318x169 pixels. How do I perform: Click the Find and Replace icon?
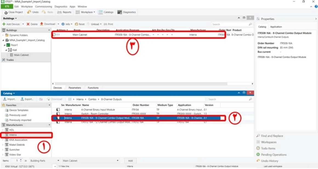[258, 136]
